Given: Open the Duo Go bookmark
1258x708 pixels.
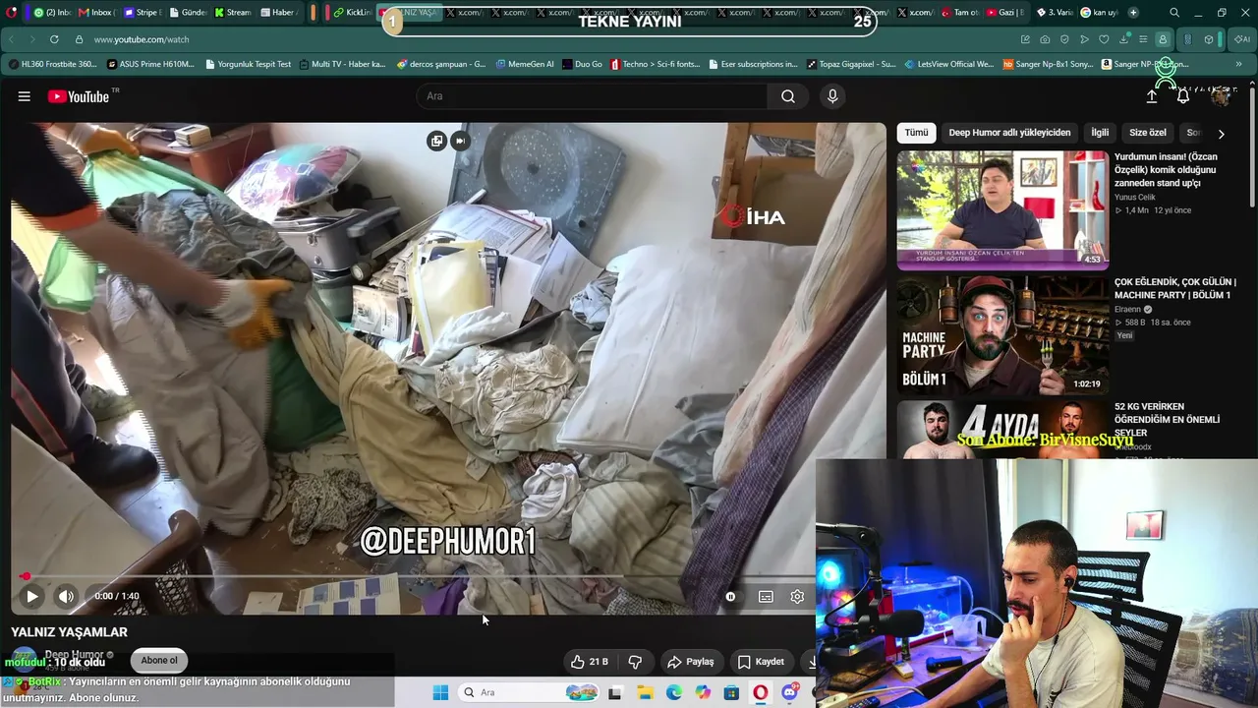Looking at the screenshot, I should click(x=582, y=64).
